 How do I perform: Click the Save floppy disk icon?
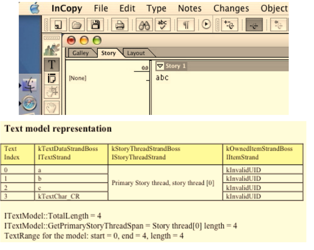pos(95,24)
